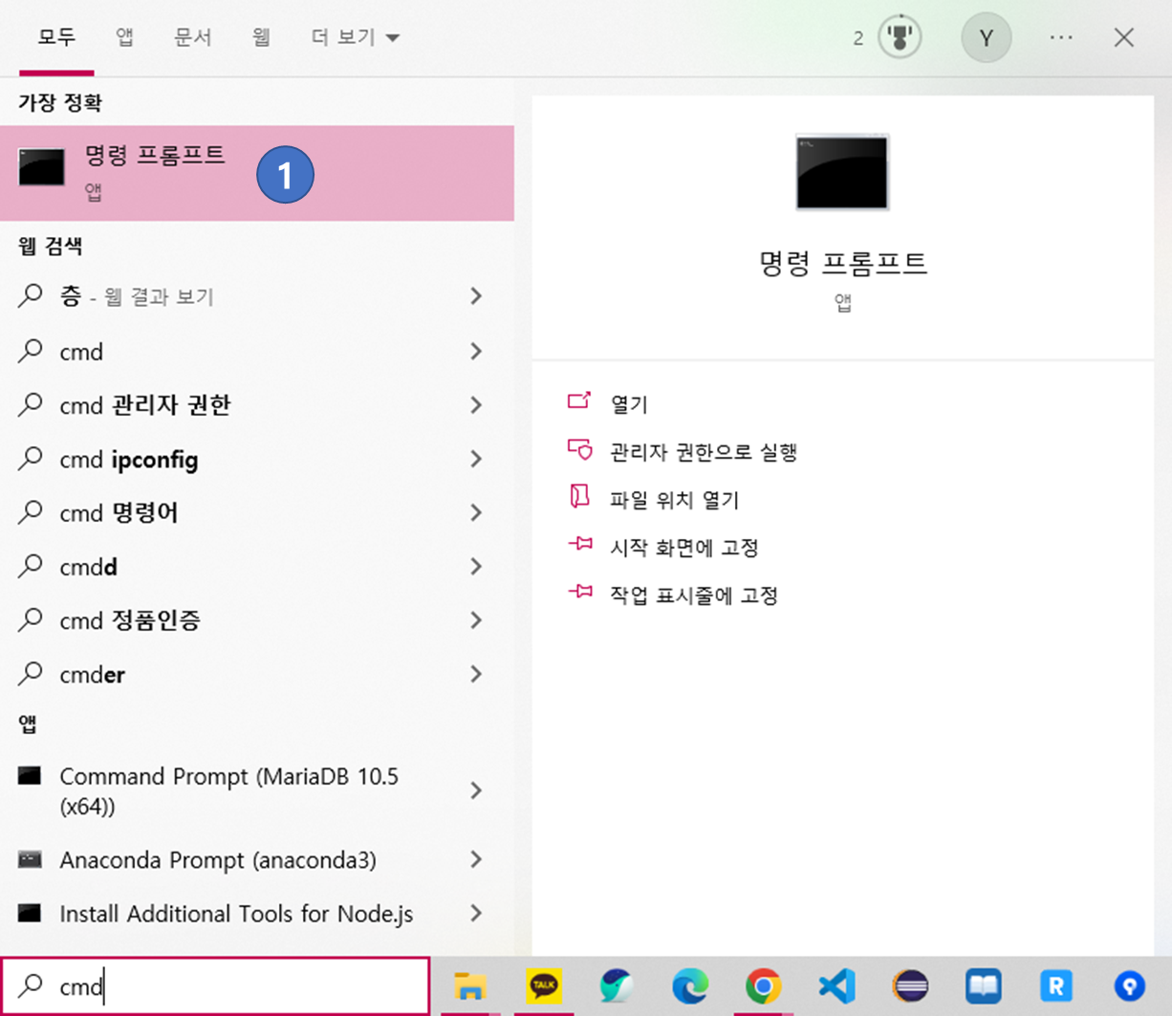Launch KakaoTalk from the taskbar
The height and width of the screenshot is (1016, 1172).
[544, 985]
